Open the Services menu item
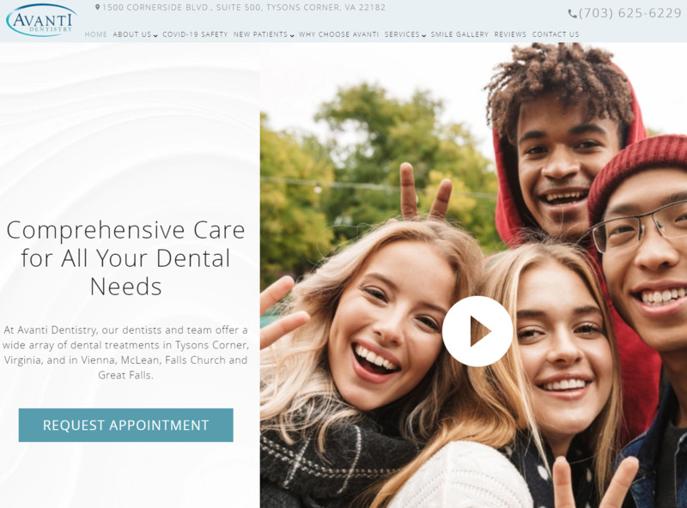The image size is (687, 508). pyautogui.click(x=402, y=34)
